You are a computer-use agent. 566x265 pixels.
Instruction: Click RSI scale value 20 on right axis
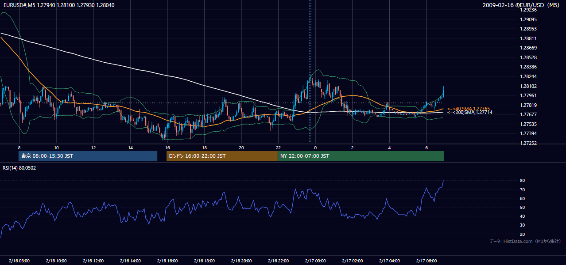(x=523, y=234)
